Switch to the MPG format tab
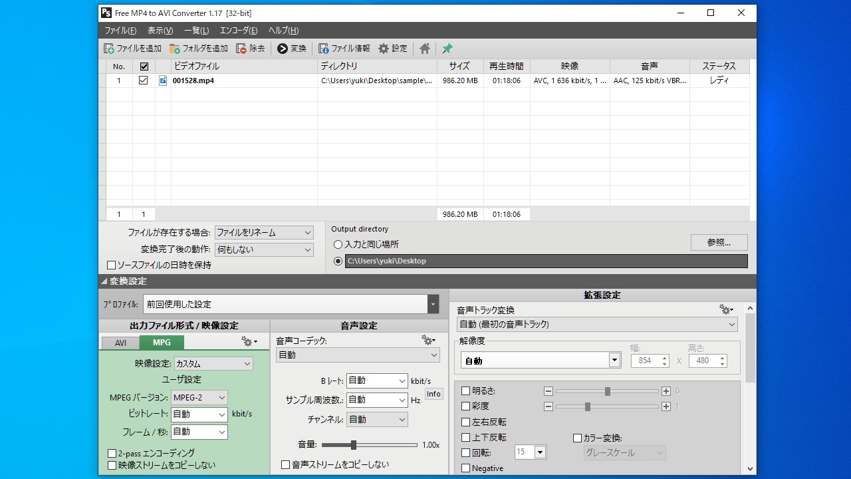Image resolution: width=851 pixels, height=479 pixels. click(162, 343)
